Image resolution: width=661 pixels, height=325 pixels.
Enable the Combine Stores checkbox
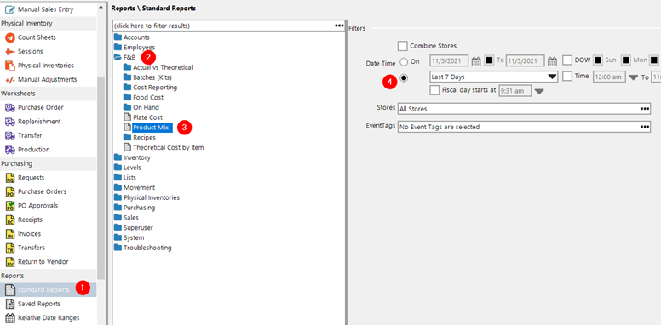click(x=403, y=45)
